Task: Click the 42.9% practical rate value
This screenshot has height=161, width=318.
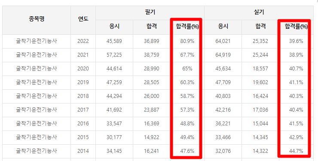Action: pyautogui.click(x=296, y=137)
